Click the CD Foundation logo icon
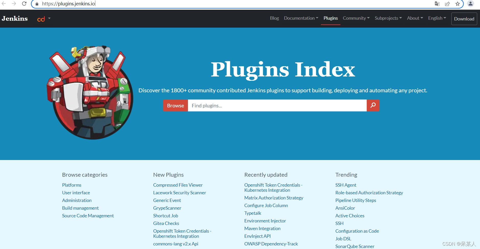 [41, 19]
